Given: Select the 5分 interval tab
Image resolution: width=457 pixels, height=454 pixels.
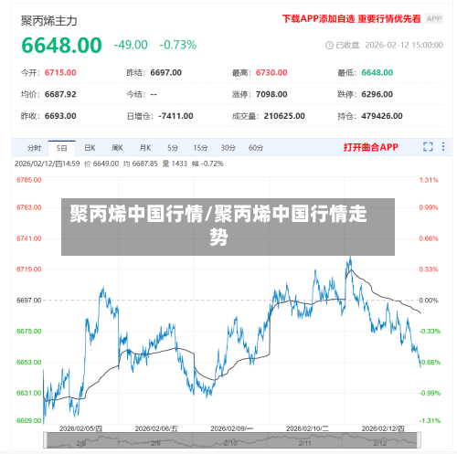Looking at the screenshot, I should pos(173,148).
